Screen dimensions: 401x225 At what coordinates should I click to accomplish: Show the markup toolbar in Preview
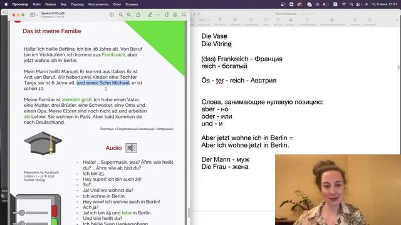[175, 15]
